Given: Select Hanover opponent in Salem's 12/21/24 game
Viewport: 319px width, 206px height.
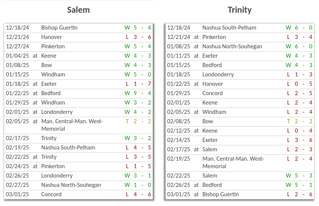Looking at the screenshot, I should [51, 37].
